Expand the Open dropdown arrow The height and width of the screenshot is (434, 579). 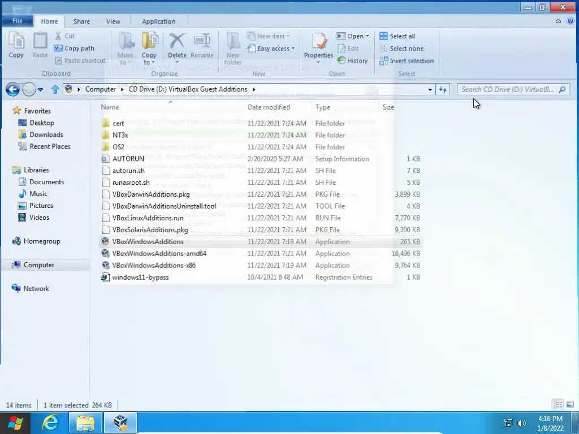pos(368,36)
